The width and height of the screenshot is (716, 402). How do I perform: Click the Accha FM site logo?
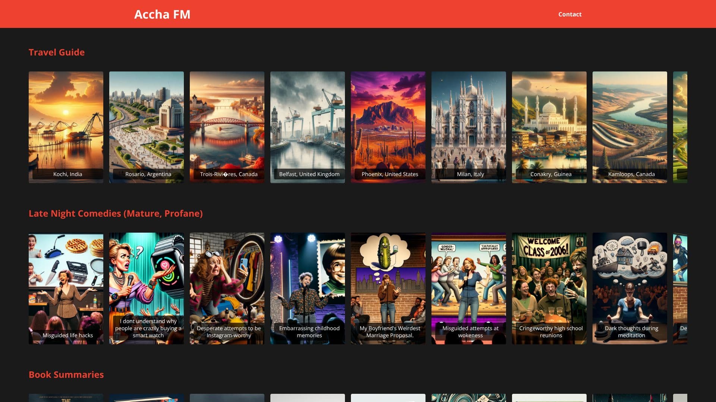[x=162, y=14]
